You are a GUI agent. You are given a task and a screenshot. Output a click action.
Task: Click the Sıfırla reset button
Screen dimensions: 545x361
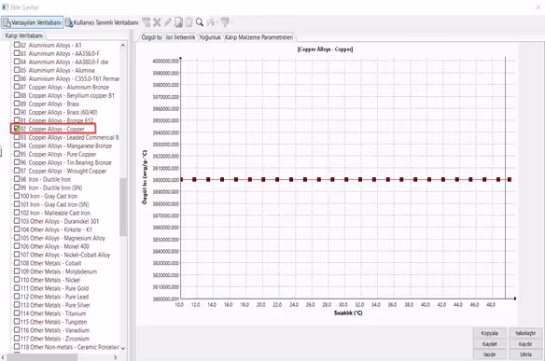(525, 354)
